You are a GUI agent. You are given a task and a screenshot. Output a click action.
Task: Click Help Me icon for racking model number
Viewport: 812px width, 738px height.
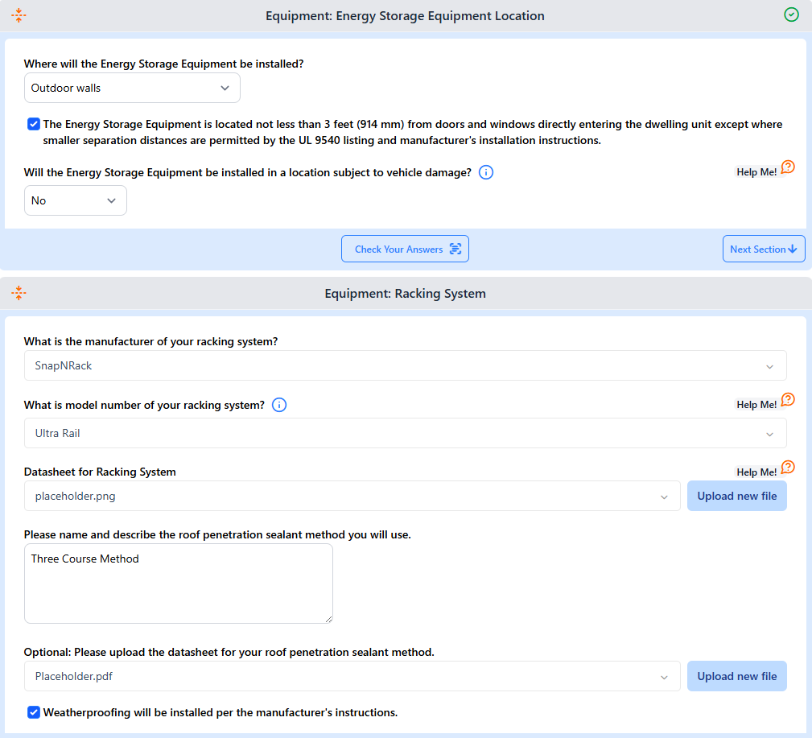788,400
